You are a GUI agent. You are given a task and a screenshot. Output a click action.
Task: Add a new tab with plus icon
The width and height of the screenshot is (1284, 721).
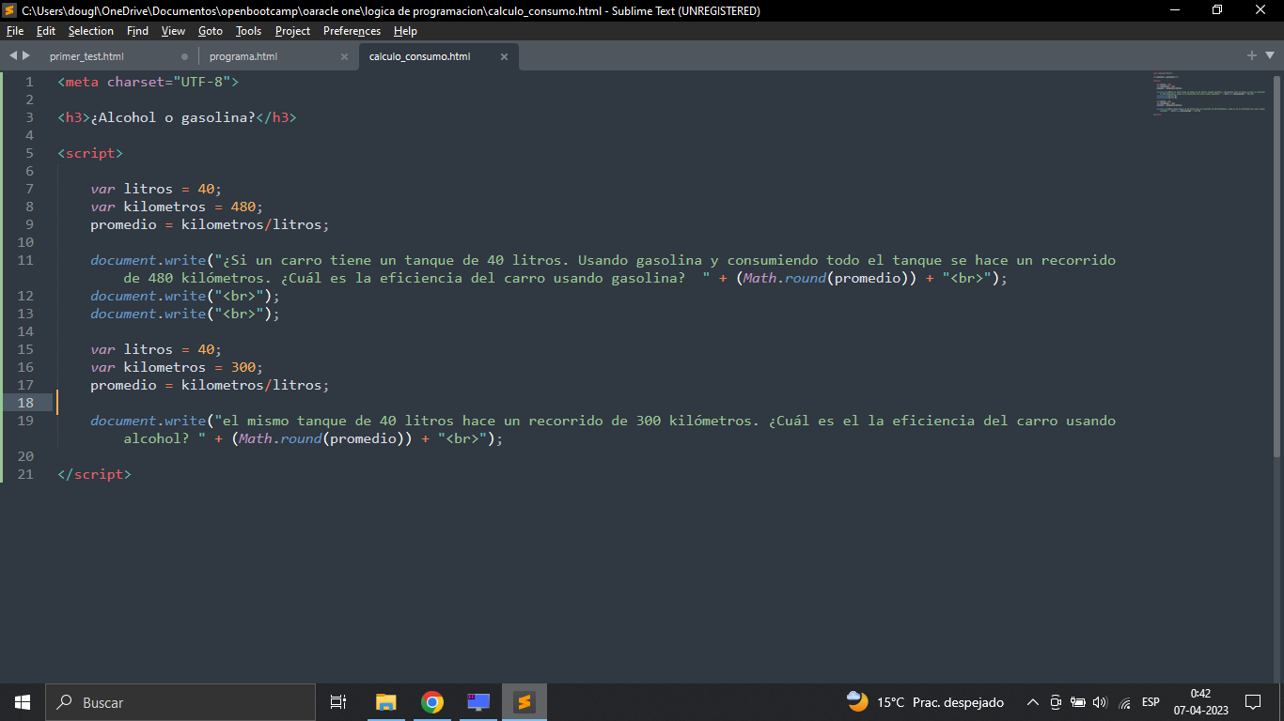click(1252, 55)
